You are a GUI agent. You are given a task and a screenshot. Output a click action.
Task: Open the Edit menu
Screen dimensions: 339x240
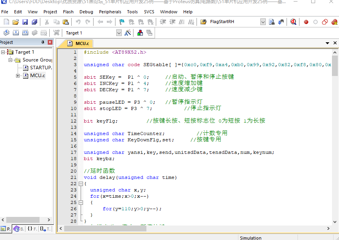pos(18,12)
